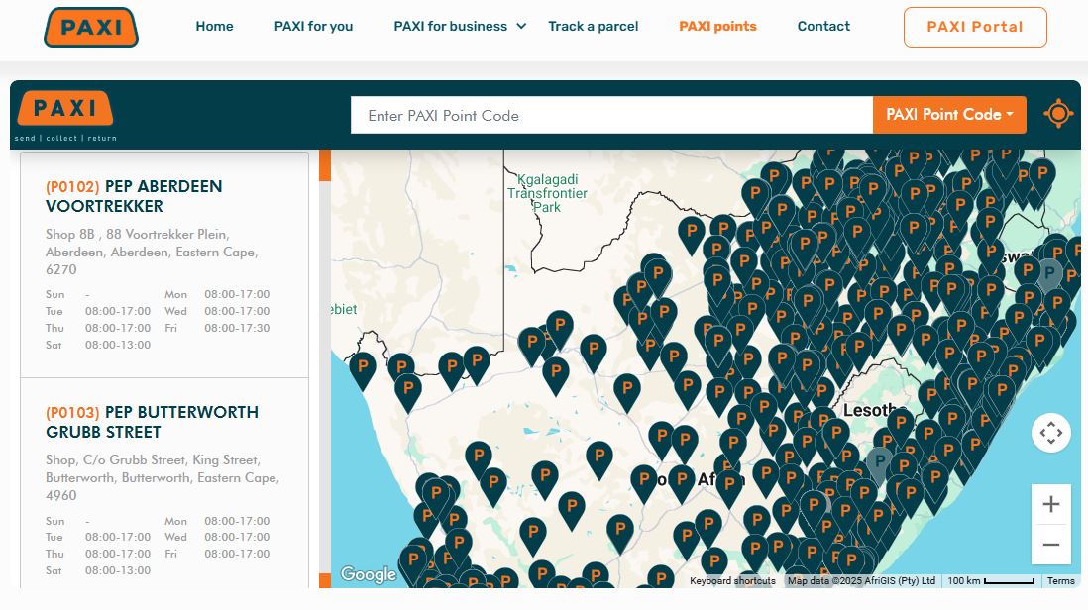Go to Track a parcel

[593, 27]
